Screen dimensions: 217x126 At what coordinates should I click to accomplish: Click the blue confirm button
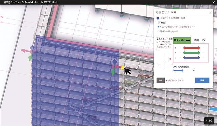[x=202, y=80]
